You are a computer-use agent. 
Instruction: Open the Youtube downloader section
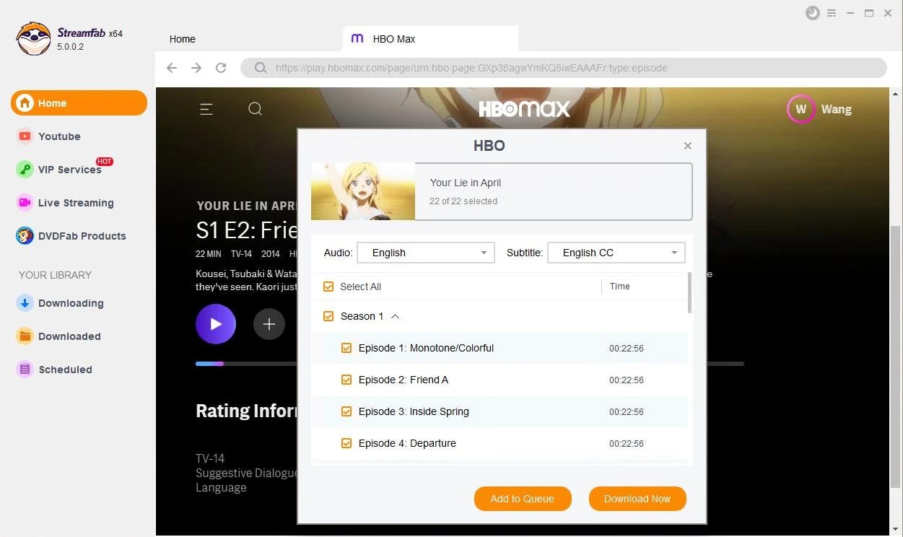coord(59,136)
